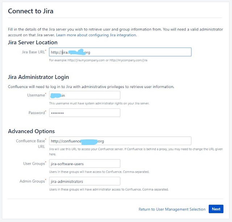Edit the Admin Groups field
Viewport: 232px width, 222px height.
(84, 181)
